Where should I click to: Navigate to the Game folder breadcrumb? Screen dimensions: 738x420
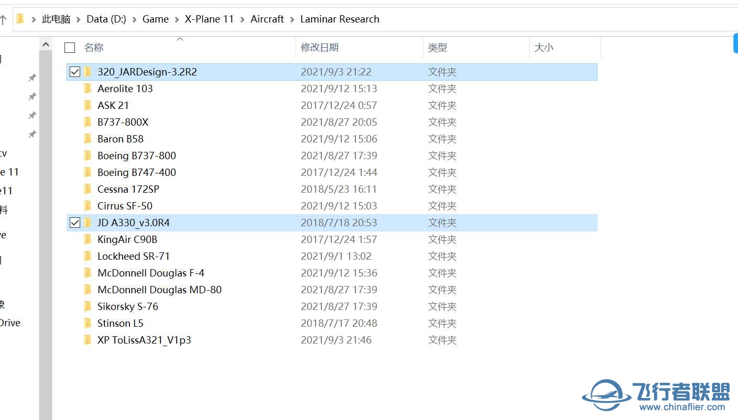click(156, 19)
